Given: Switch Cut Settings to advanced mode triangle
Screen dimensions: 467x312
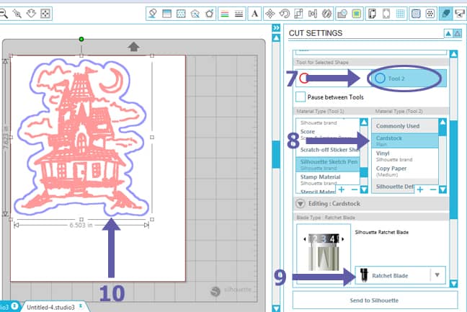Looking at the screenshot, I should click(x=457, y=33).
